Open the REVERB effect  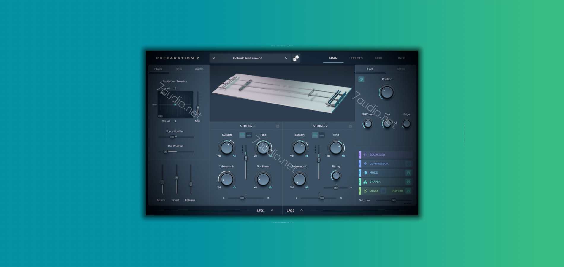click(x=398, y=191)
